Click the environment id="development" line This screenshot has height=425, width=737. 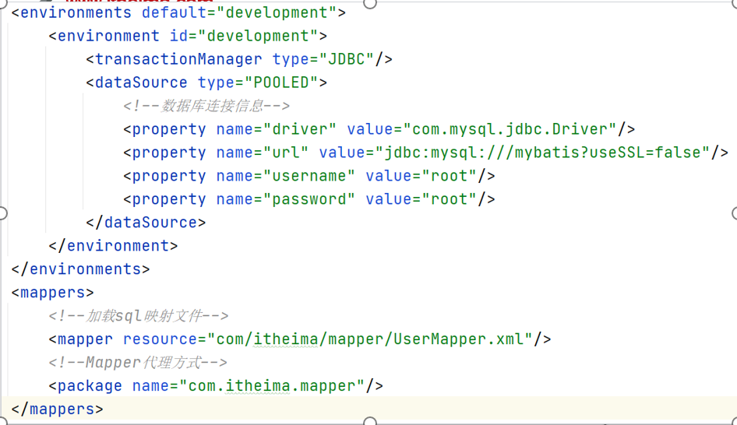[x=188, y=36]
